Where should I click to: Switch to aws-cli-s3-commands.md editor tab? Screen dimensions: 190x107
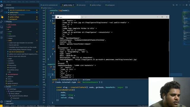tap(49, 5)
